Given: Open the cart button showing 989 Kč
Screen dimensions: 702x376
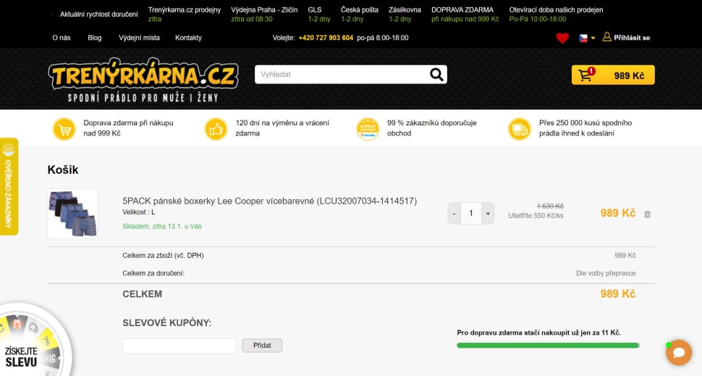Looking at the screenshot, I should point(613,75).
